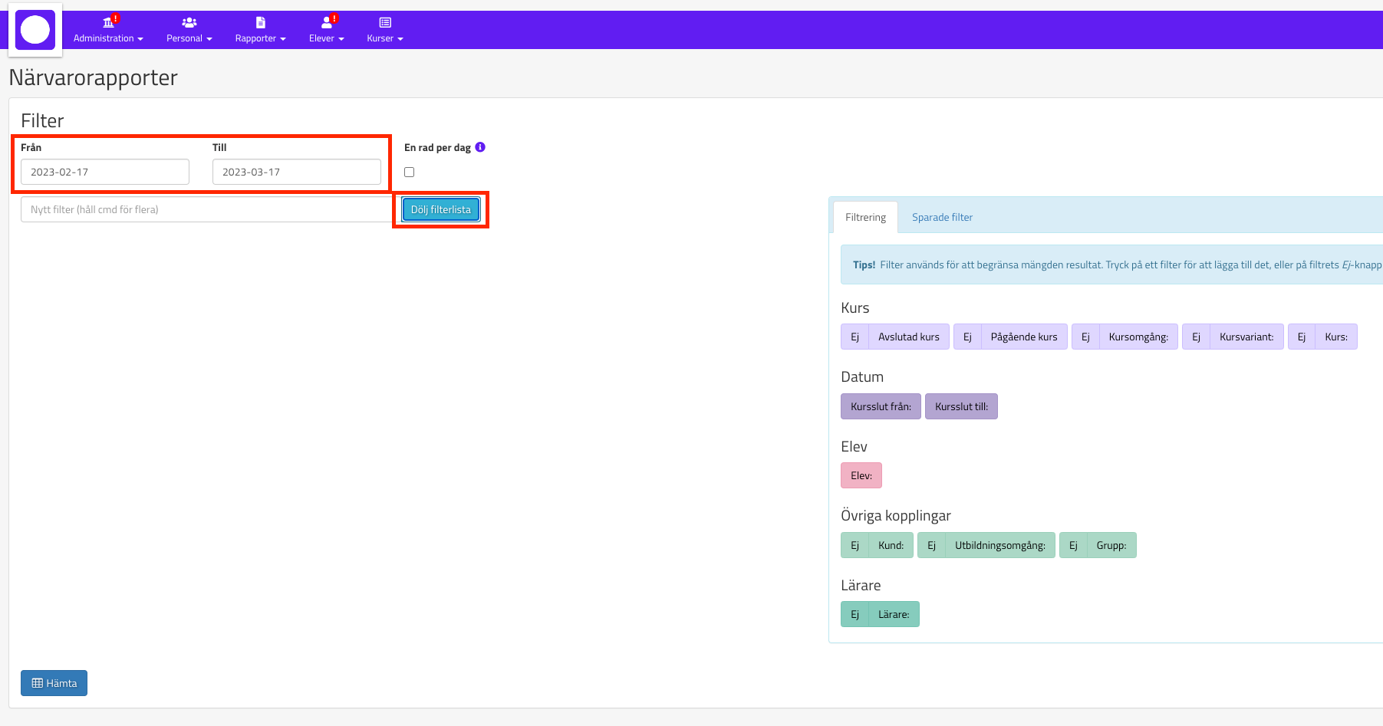The width and height of the screenshot is (1383, 726).
Task: Click the Rapporter document icon
Action: click(260, 23)
